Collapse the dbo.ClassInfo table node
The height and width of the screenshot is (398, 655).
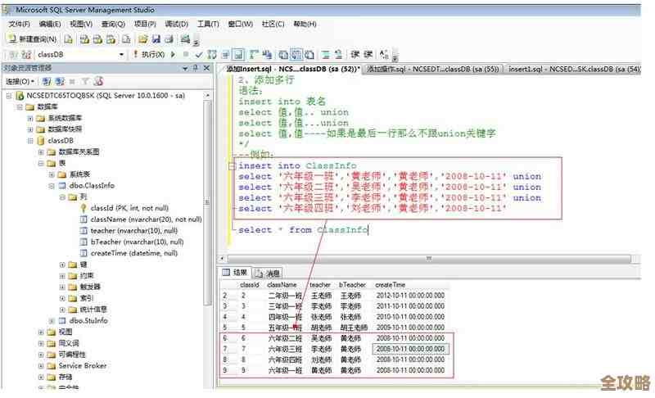52,186
